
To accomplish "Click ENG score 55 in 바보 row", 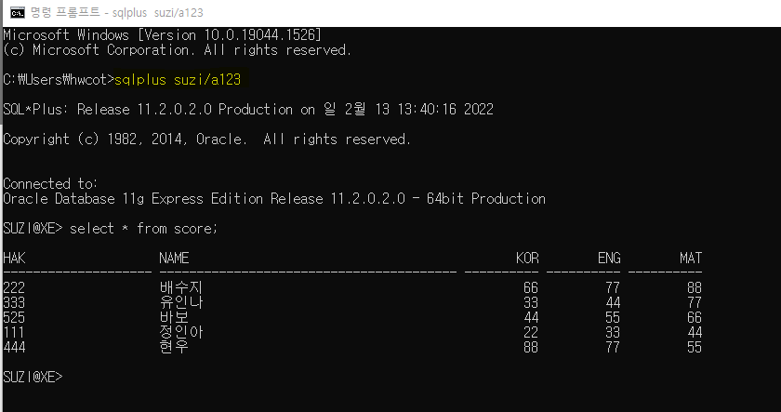I will 613,317.
